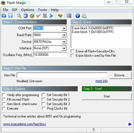Viewport: 134px width, 133px height.
Task: Click the magnifying glass blank check icon
Action: [x=19, y=16]
